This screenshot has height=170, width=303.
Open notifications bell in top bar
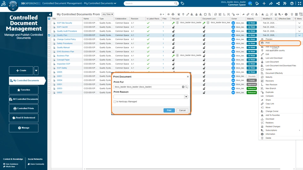click(257, 3)
